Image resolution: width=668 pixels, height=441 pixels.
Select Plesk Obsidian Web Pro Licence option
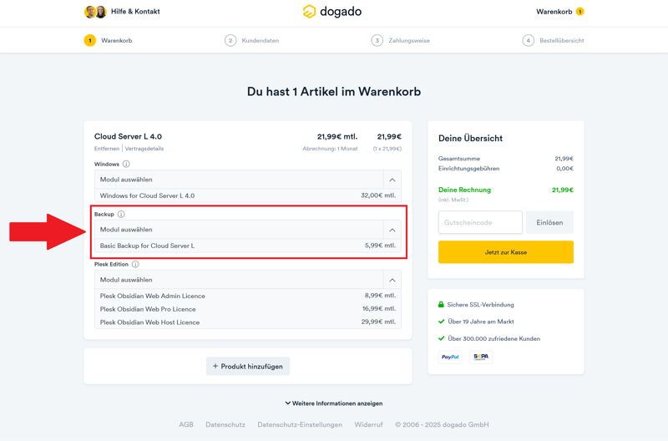pyautogui.click(x=247, y=309)
